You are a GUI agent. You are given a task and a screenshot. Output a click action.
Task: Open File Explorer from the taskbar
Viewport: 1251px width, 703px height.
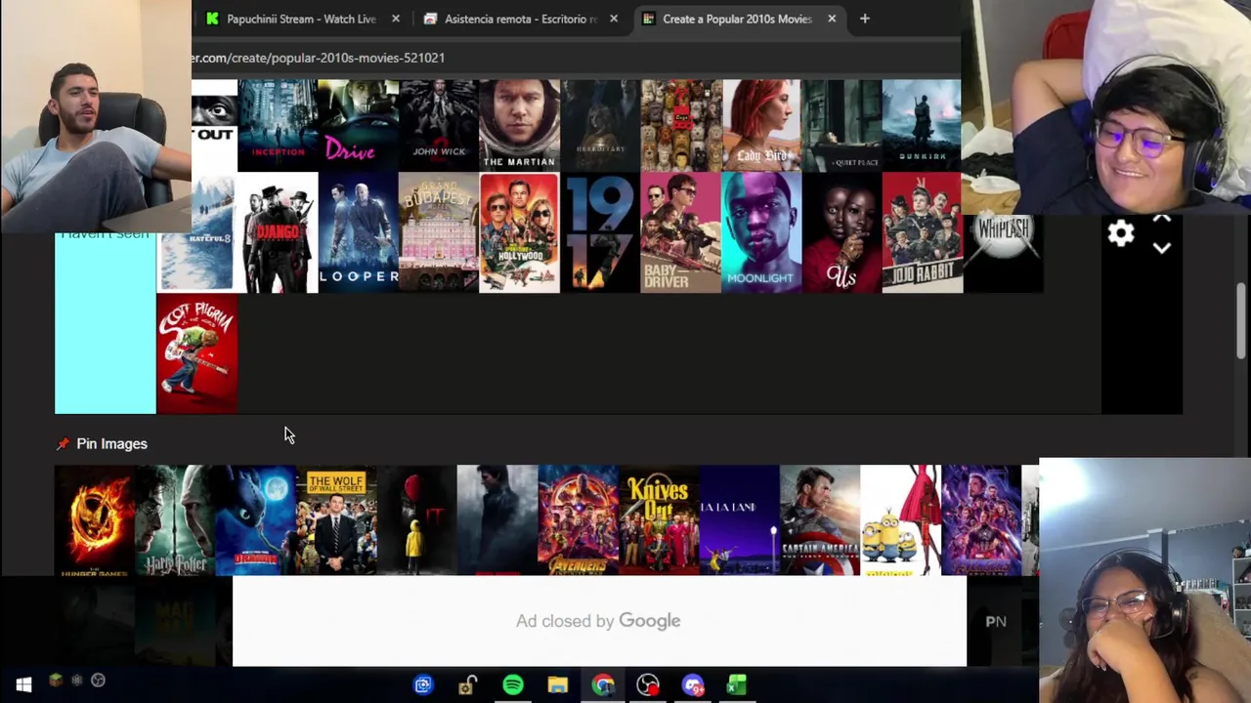[x=557, y=685]
